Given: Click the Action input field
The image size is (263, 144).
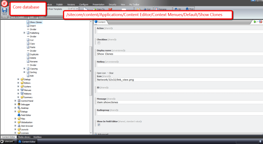Looking at the screenshot, I should pyautogui.click(x=180, y=32).
